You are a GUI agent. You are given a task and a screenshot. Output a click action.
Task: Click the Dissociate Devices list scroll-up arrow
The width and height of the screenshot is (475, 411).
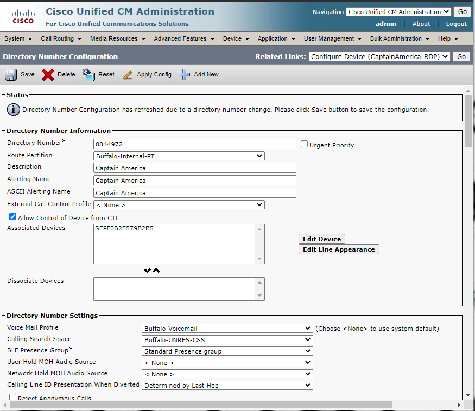pyautogui.click(x=259, y=282)
